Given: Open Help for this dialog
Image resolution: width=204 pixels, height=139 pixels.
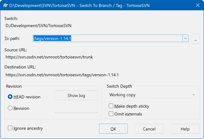Looking at the screenshot, I should pos(185,129).
